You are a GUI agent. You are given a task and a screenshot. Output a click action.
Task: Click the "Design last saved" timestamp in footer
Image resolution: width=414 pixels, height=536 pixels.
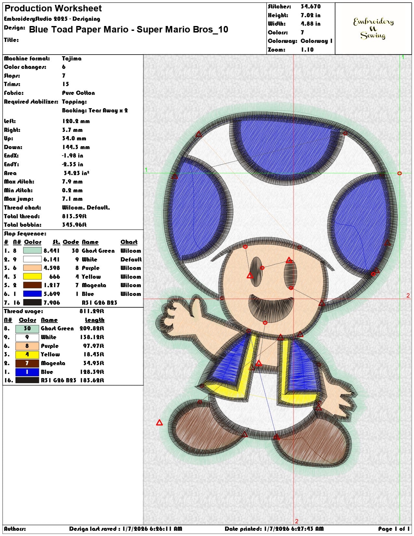(126, 529)
